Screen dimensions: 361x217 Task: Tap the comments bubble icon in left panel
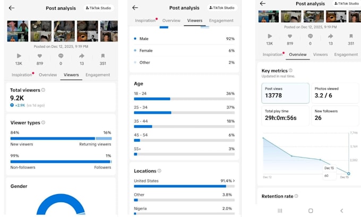(x=61, y=56)
